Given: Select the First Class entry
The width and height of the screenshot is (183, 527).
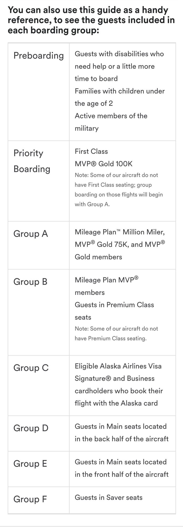Looking at the screenshot, I should (91, 151).
